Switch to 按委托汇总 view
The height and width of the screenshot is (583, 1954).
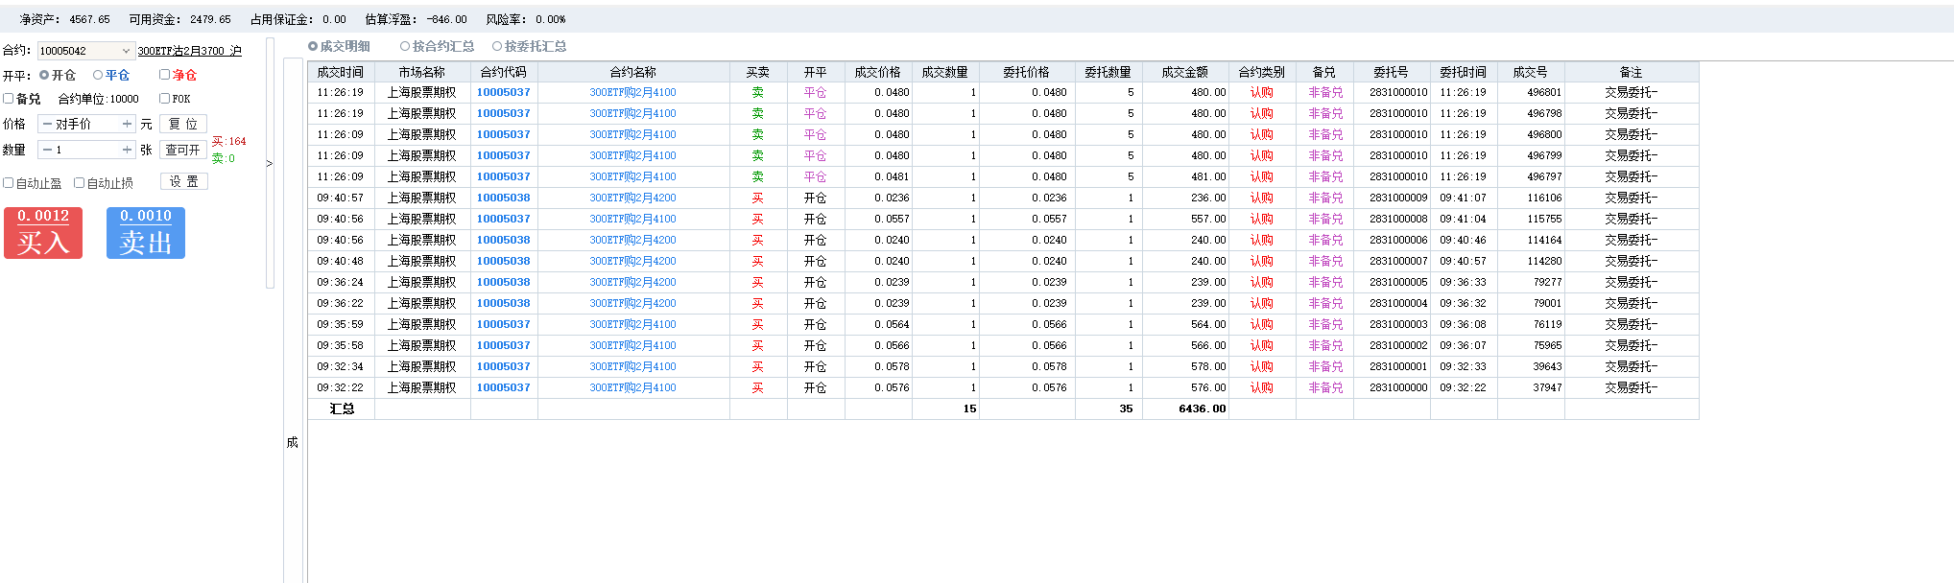[497, 46]
